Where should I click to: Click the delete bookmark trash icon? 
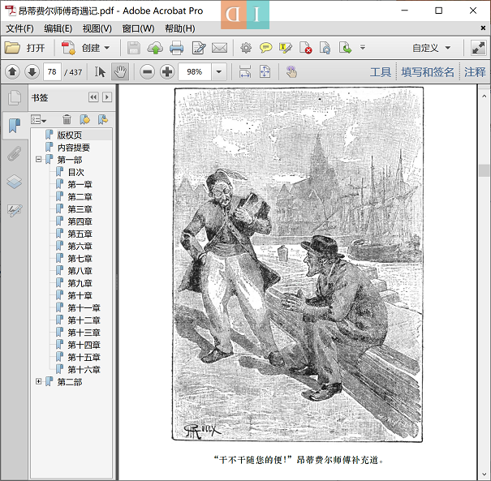coord(67,119)
